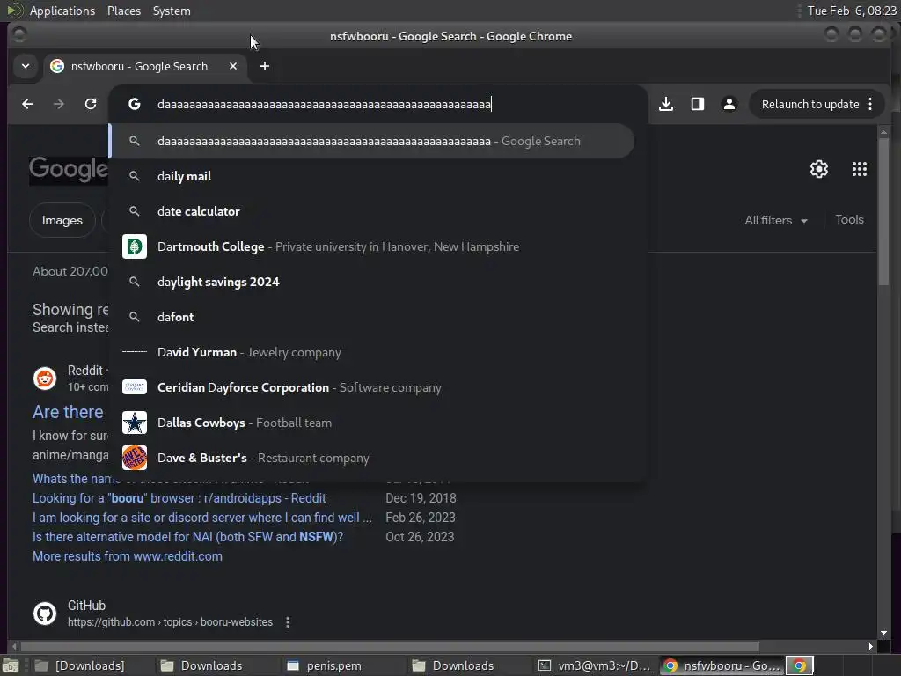Viewport: 901px width, 676px height.
Task: Select the 'daylight savings 2024' suggestion
Action: point(372,282)
